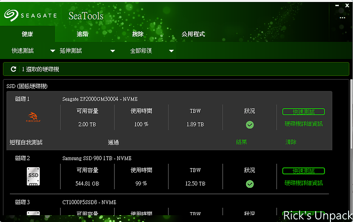The height and width of the screenshot is (222, 353).
Task: Click the 磁碟 3 label
Action: click(x=22, y=202)
